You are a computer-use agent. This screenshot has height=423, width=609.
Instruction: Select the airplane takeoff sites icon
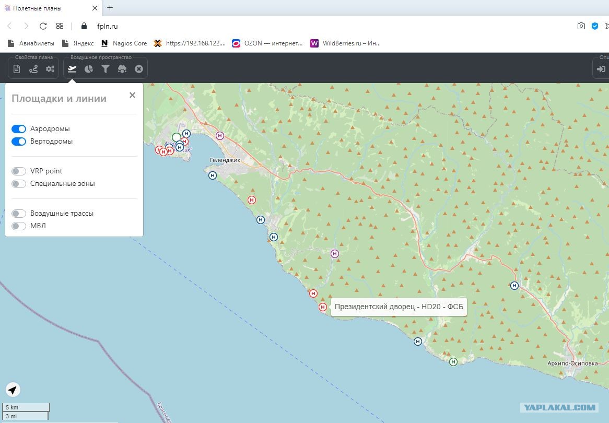[x=72, y=69]
